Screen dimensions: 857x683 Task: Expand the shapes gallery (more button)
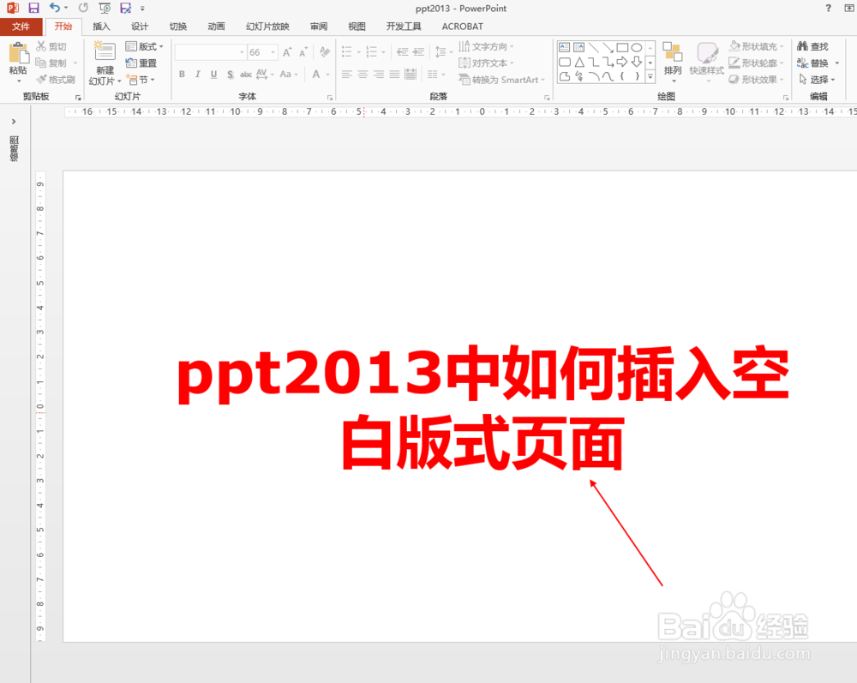[x=650, y=77]
